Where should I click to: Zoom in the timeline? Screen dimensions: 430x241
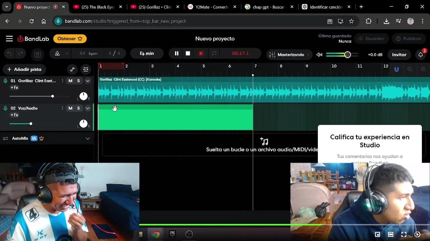click(x=423, y=70)
